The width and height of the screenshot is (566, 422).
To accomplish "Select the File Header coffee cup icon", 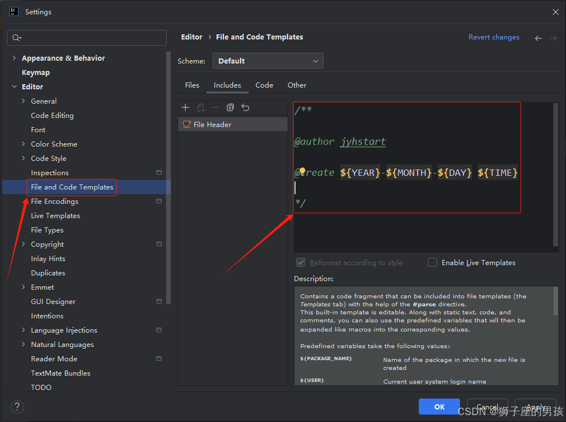I will [x=187, y=124].
